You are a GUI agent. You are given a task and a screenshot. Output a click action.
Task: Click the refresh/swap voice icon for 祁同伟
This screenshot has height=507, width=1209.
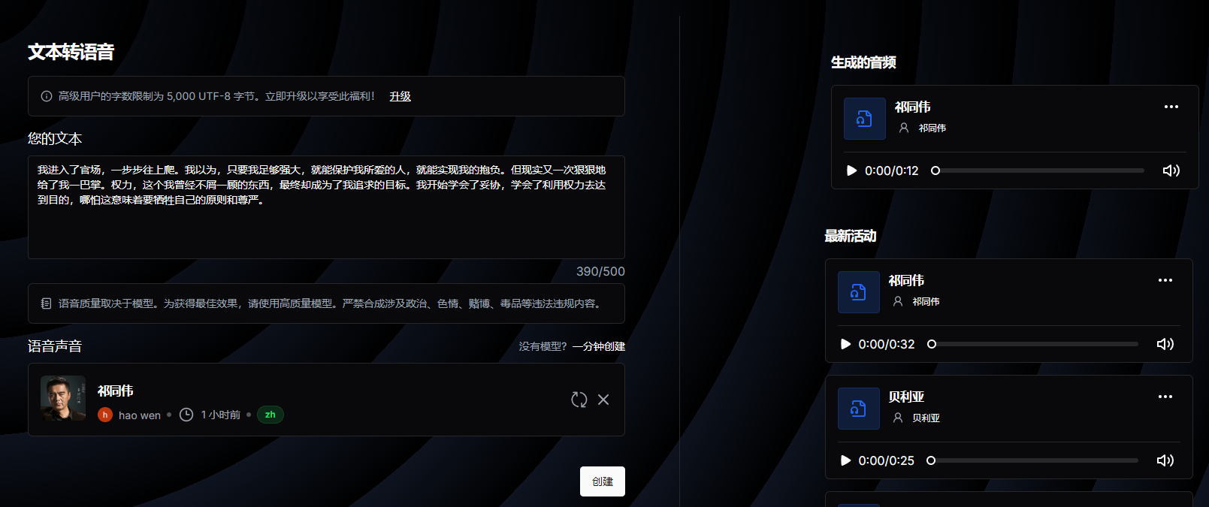click(x=579, y=400)
